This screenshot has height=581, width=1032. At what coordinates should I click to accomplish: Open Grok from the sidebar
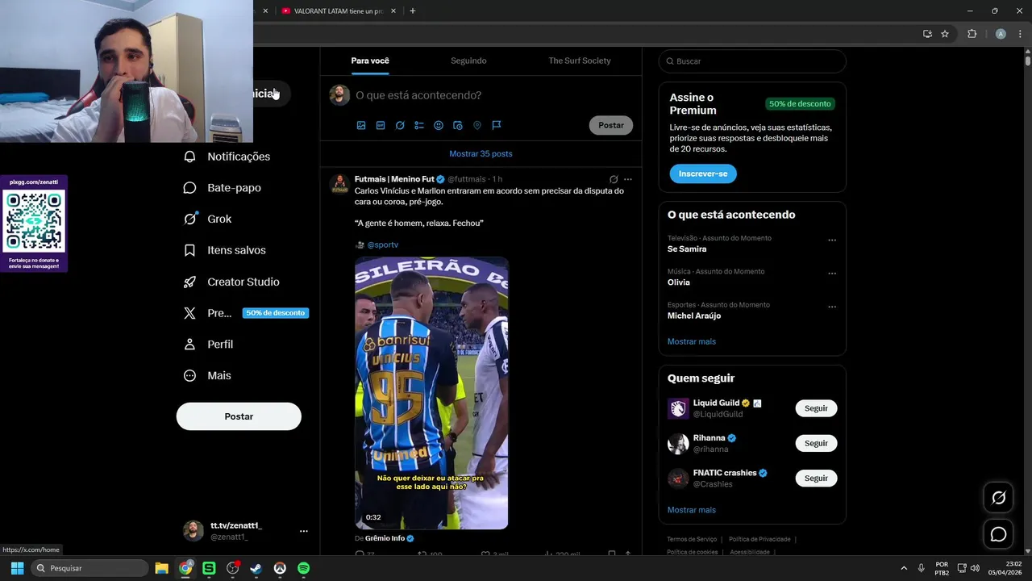coord(208,219)
